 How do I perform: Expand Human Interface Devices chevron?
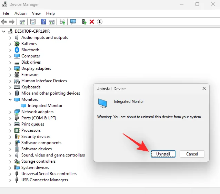pos(10,81)
